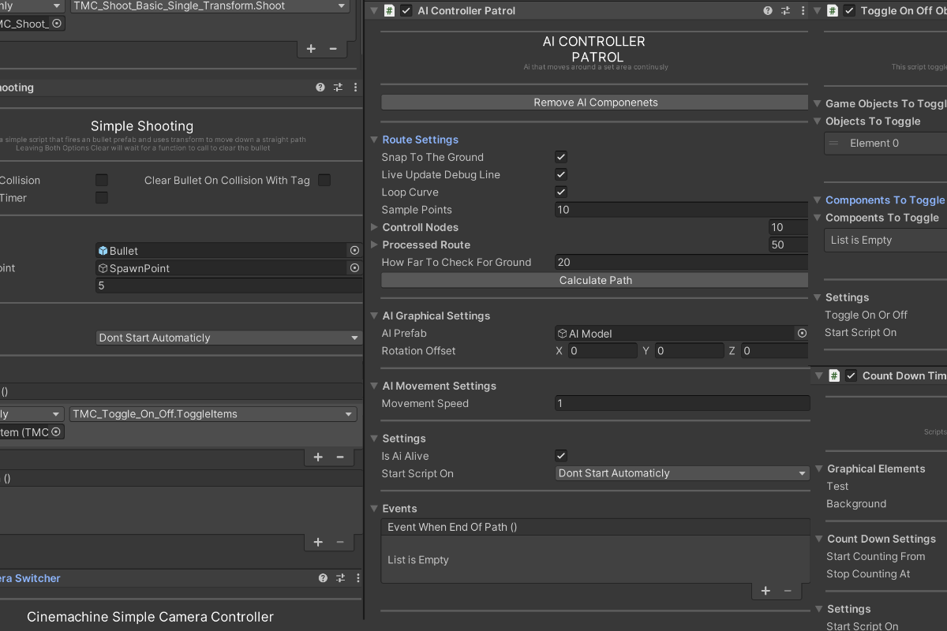Open Start Script On dropdown in AI Settings

click(x=682, y=473)
